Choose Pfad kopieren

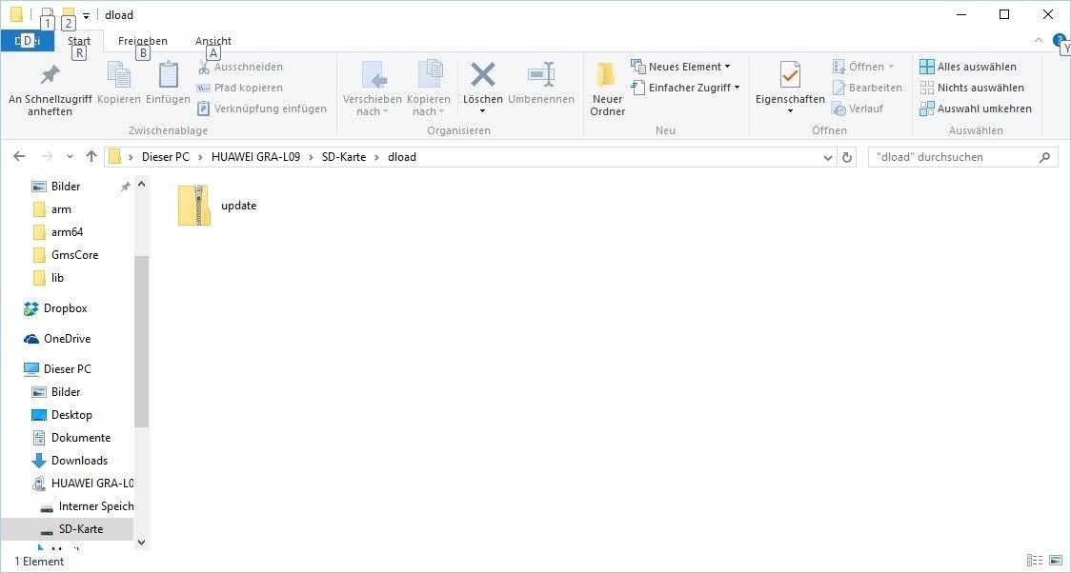(x=239, y=88)
